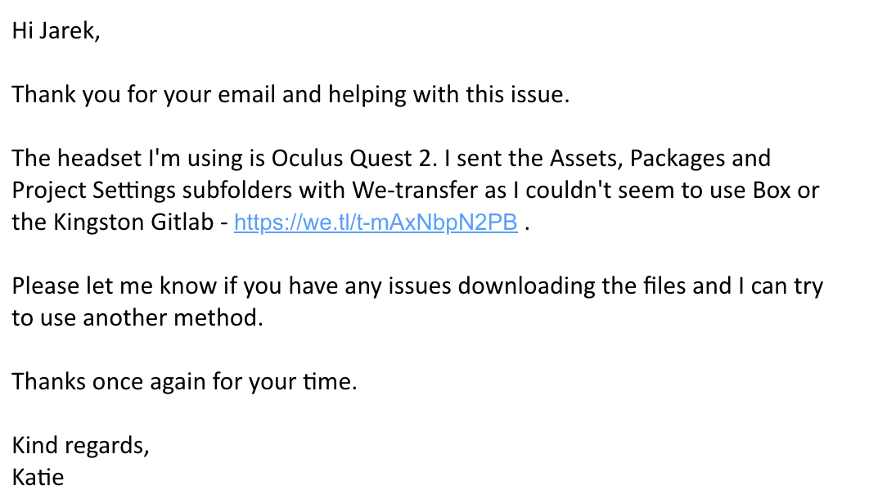Click the signature name "Katie"
Image resolution: width=869 pixels, height=499 pixels.
tap(38, 477)
